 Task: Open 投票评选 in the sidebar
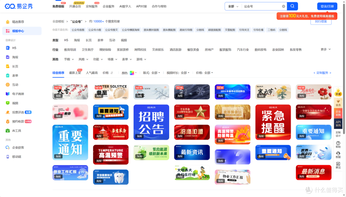tap(18, 112)
